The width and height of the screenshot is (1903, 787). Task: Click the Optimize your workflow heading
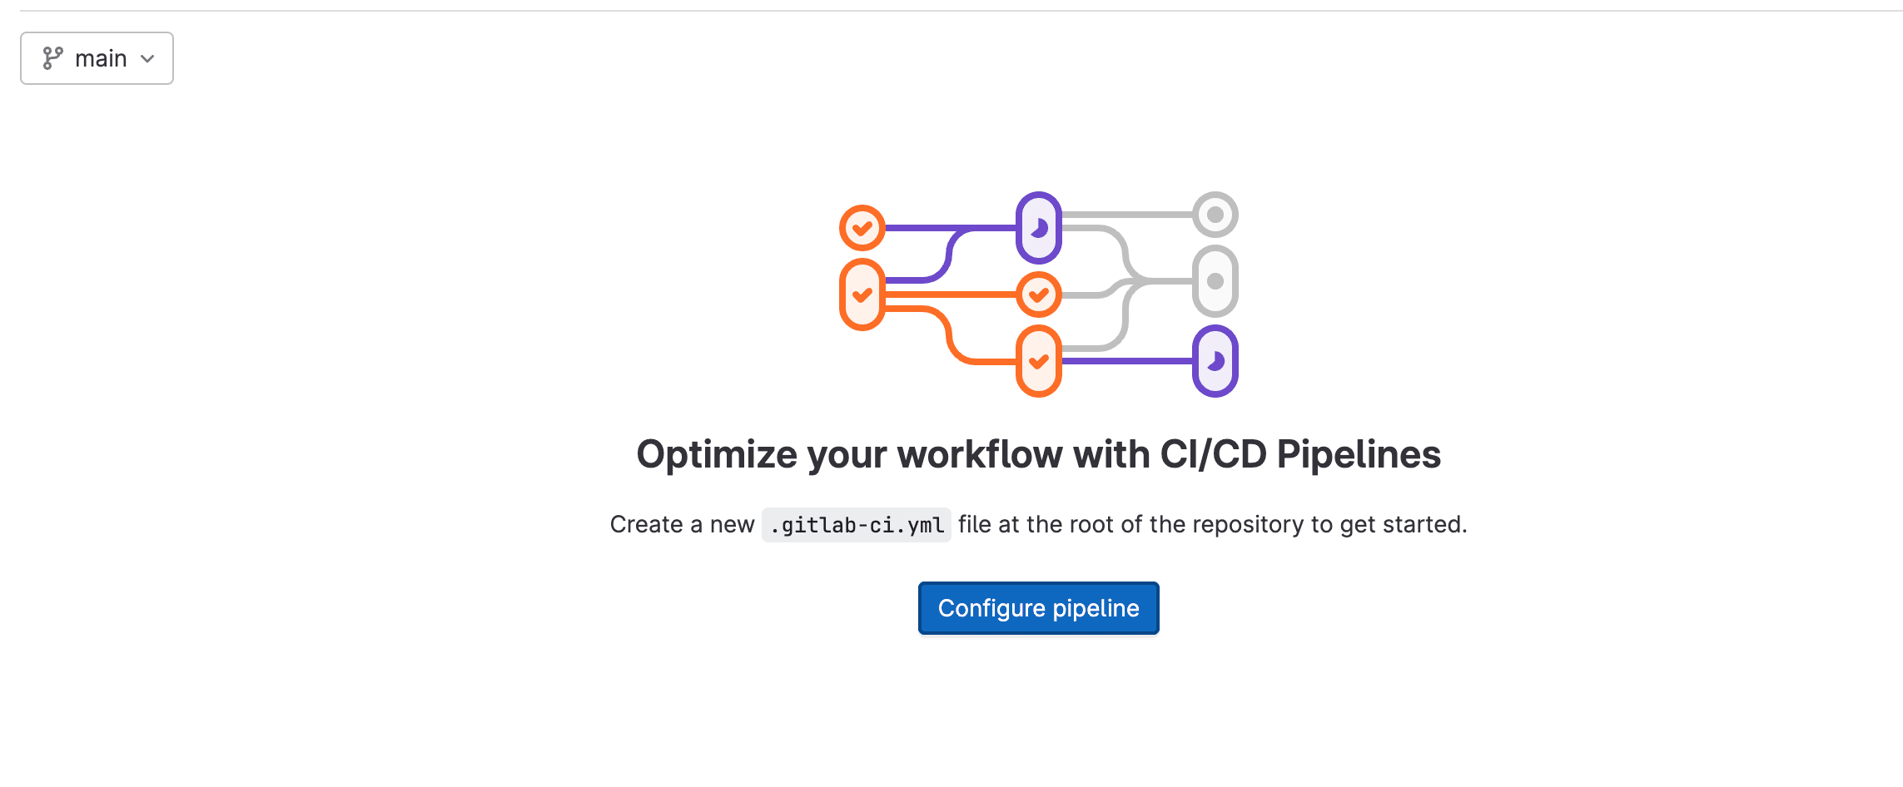(x=1038, y=454)
